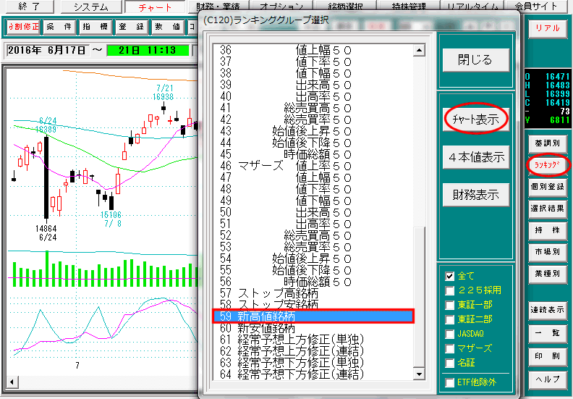Click the チャート表示 button in the dialog
Viewport: 573px width, 399px height.
pyautogui.click(x=475, y=120)
